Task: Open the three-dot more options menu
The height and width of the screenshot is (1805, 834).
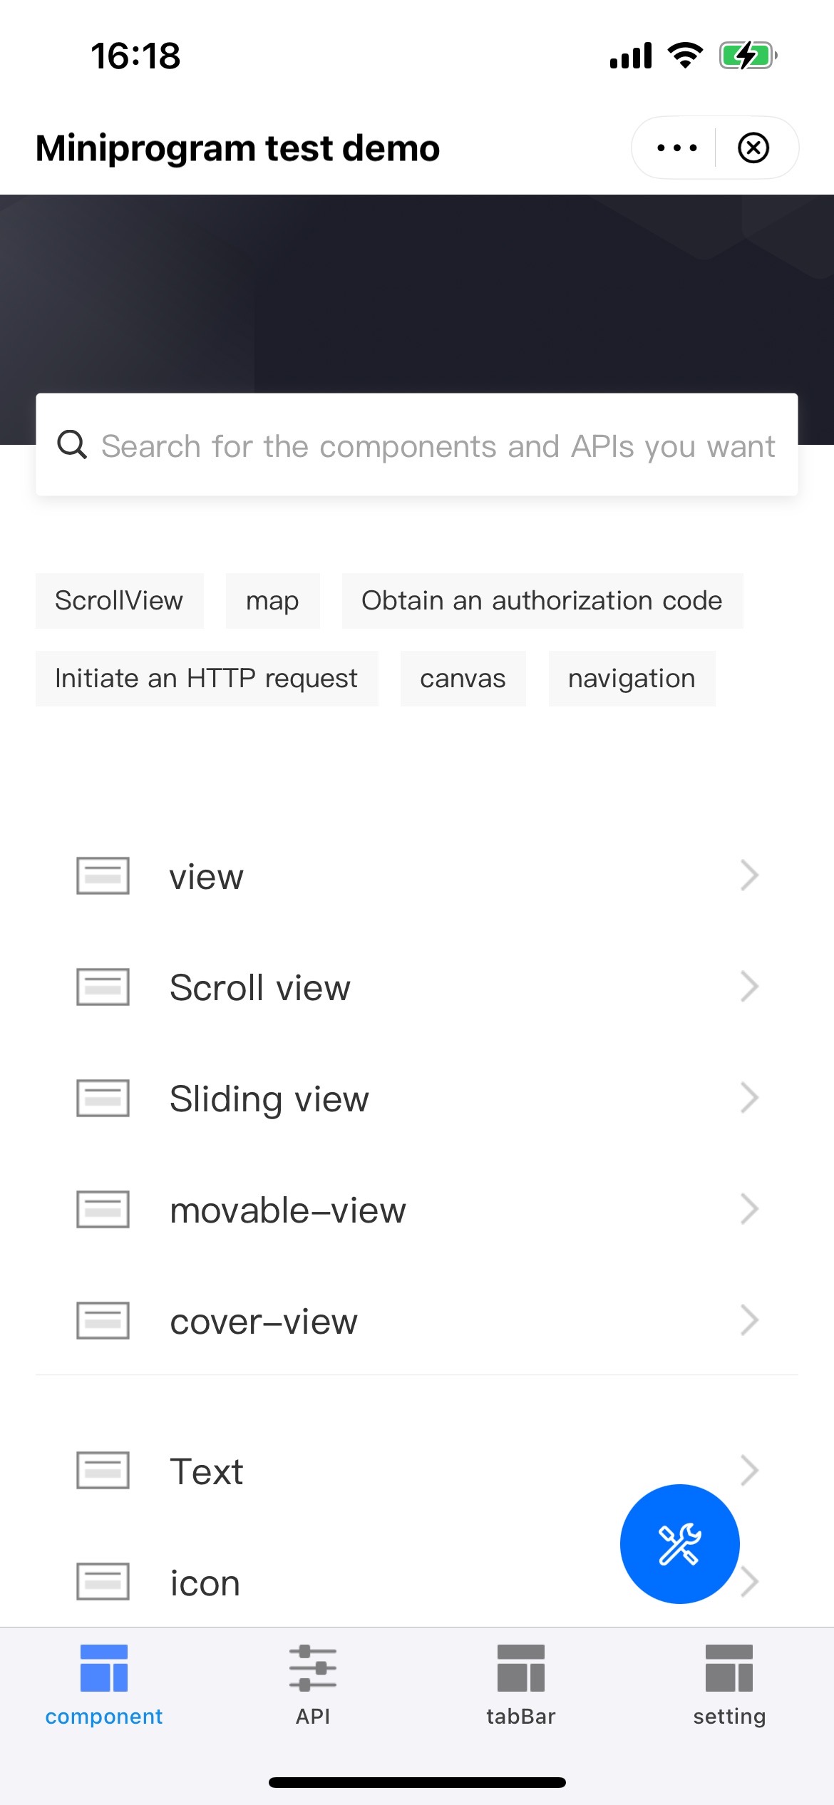Action: [676, 148]
